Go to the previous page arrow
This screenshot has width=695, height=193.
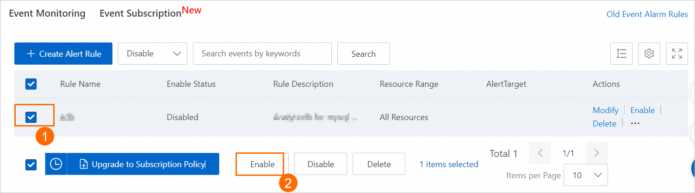[540, 153]
